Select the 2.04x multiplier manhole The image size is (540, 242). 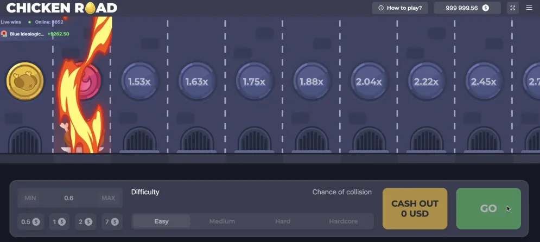[x=369, y=81]
